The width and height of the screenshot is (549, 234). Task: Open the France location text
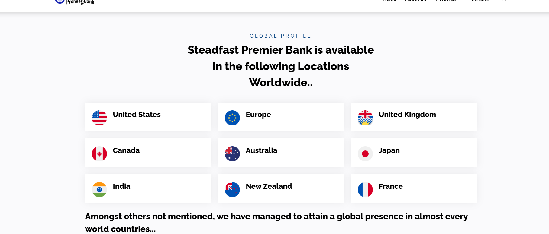coord(390,186)
